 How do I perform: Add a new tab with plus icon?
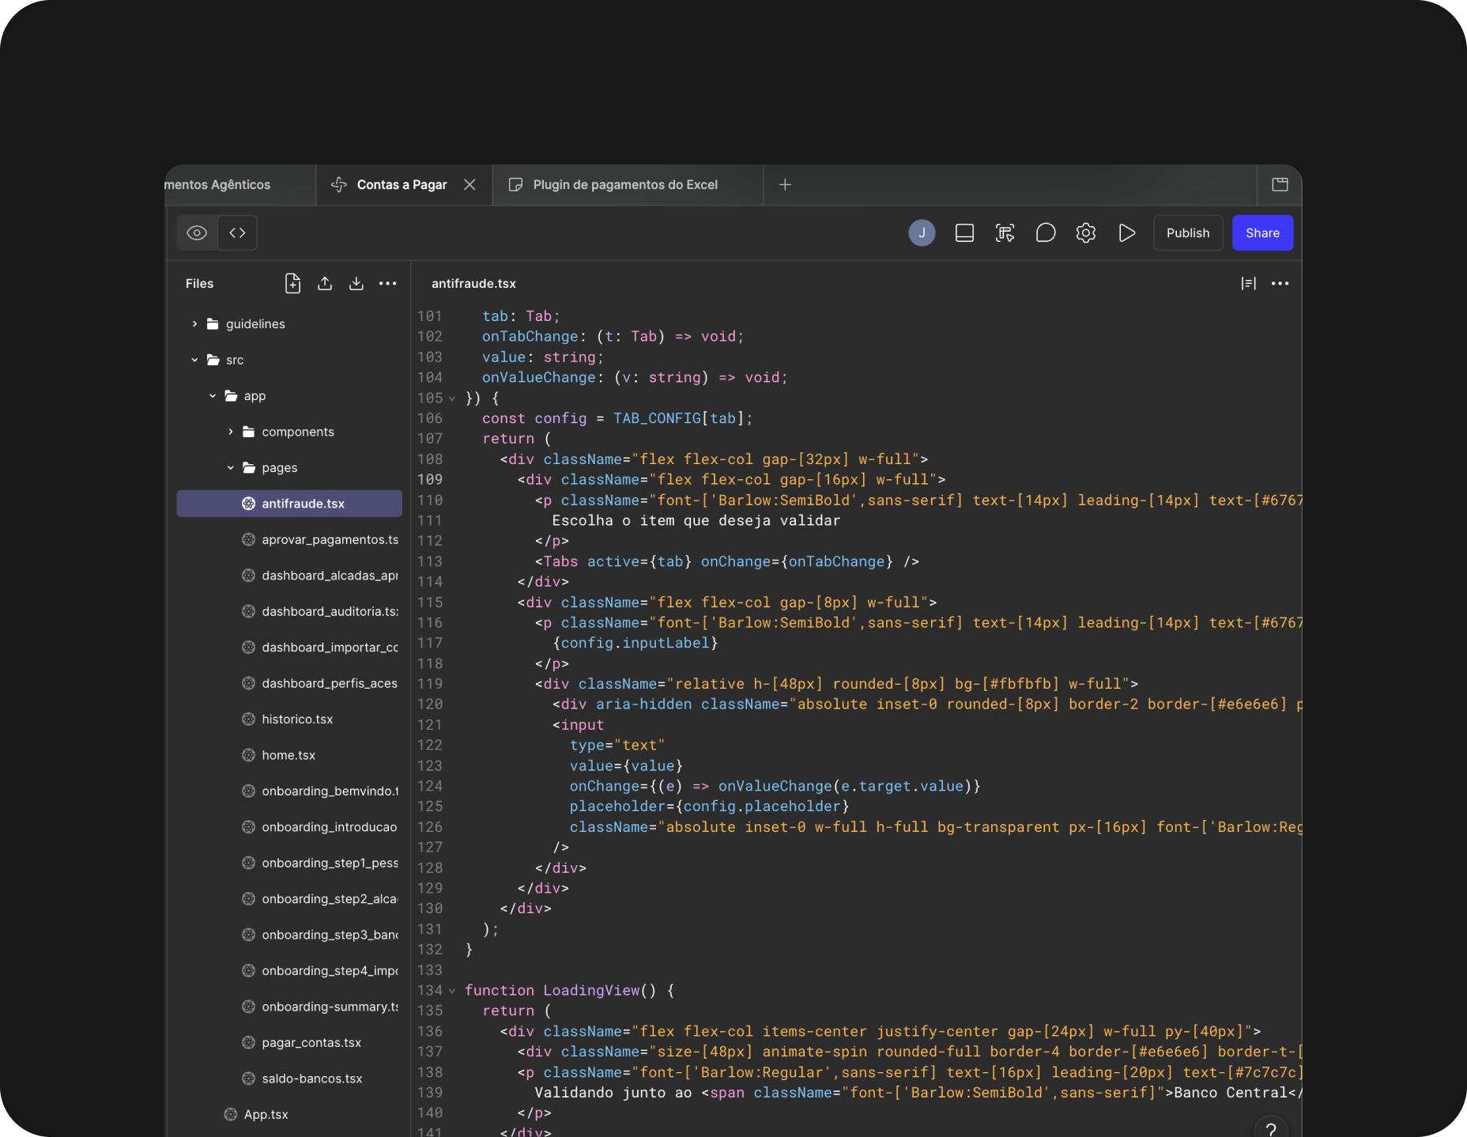(785, 185)
